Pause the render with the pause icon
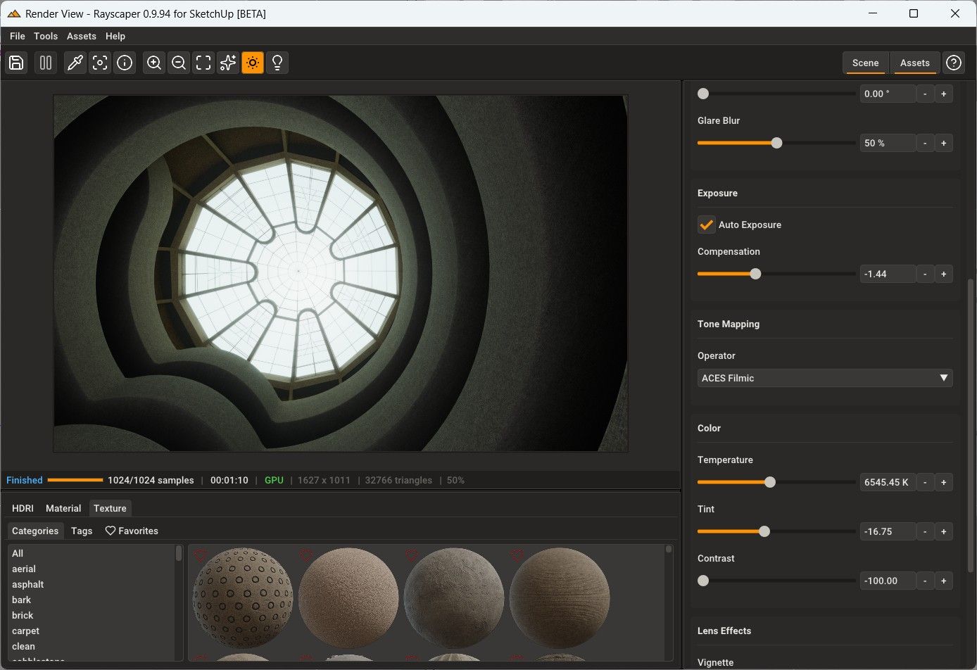Screen dimensions: 977x670 pos(46,63)
